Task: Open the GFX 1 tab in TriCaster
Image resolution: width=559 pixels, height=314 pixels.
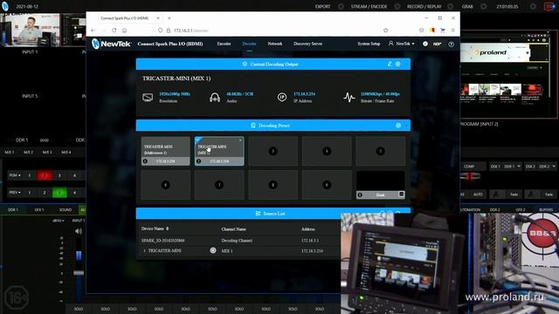Action: pyautogui.click(x=39, y=209)
